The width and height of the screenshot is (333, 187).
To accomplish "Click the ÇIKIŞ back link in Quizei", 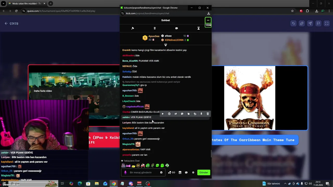I will [11, 23].
